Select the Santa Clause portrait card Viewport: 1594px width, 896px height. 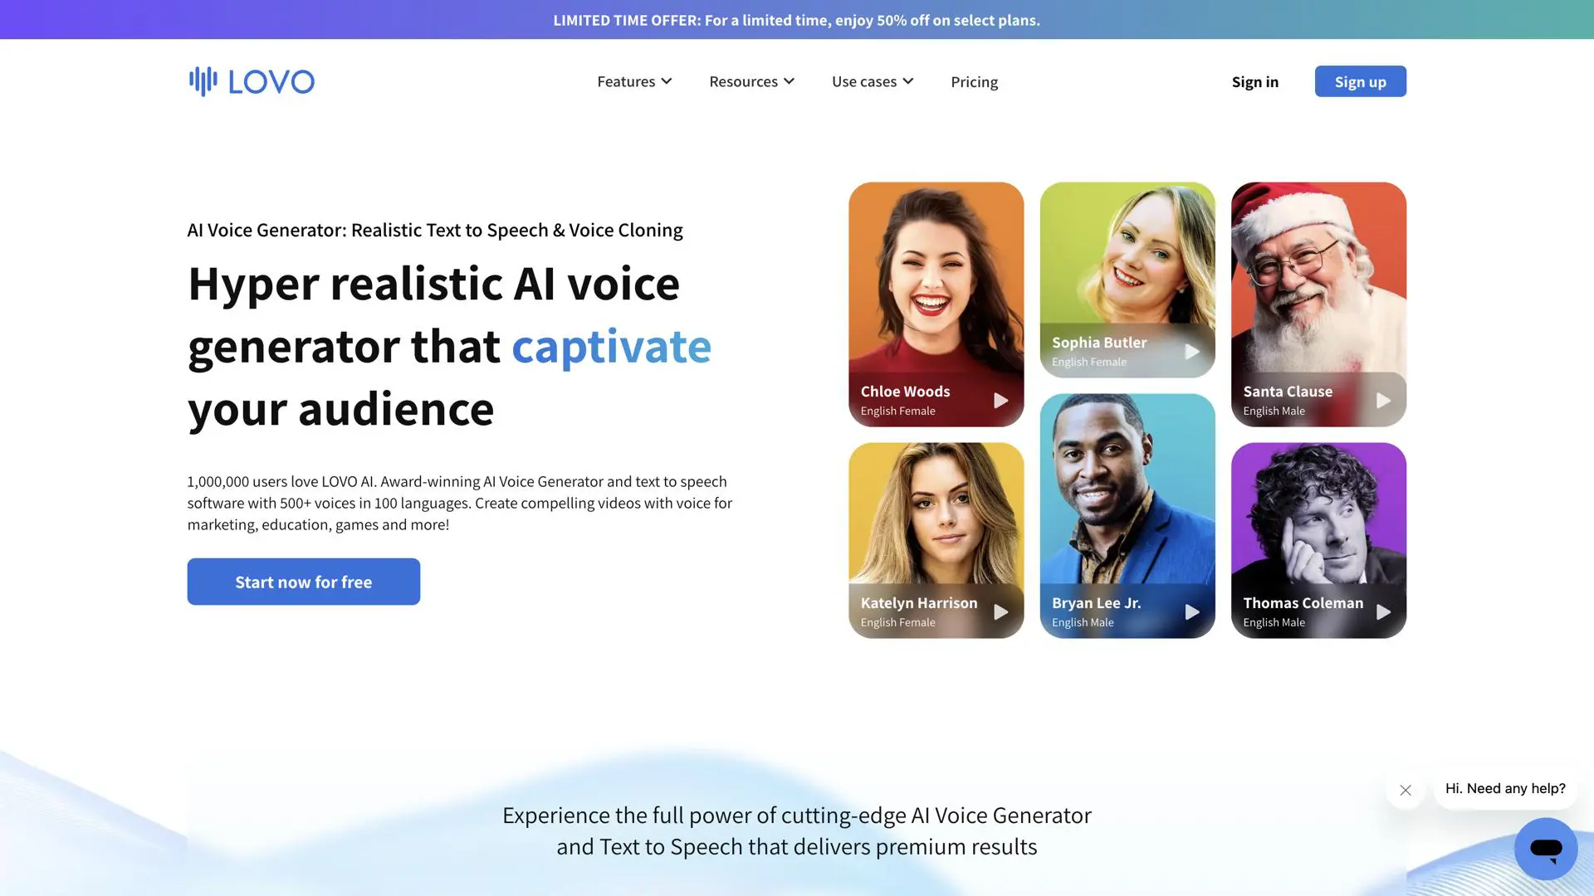tap(1318, 304)
